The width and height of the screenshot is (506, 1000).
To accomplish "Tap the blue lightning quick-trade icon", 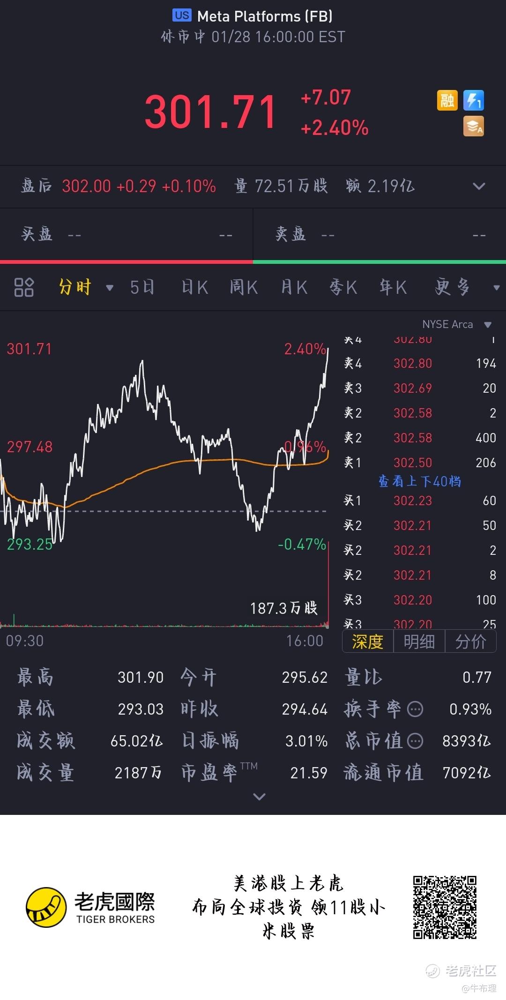I will tap(473, 100).
